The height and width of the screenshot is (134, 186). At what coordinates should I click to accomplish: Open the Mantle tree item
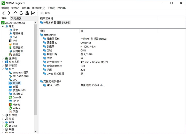[x=16, y=105]
